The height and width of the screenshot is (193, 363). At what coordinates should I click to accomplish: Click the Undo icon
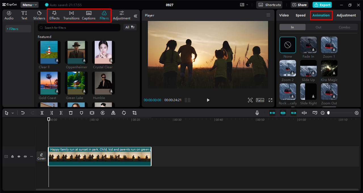click(x=23, y=113)
